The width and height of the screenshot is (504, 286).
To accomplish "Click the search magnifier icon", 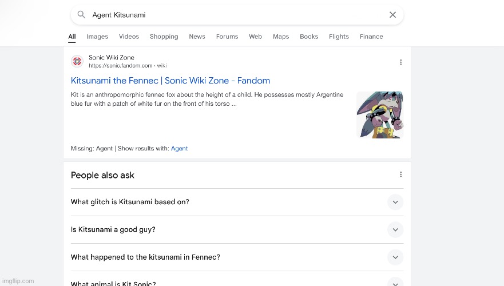I will (81, 15).
